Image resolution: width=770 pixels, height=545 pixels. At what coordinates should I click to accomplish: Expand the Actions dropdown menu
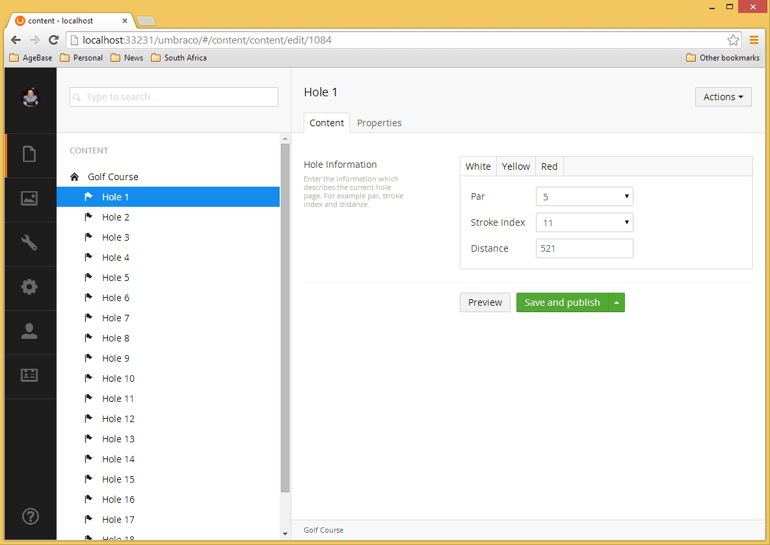click(723, 97)
